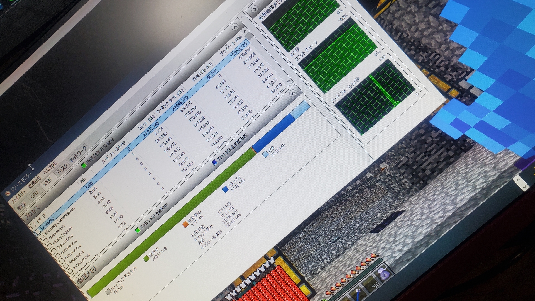Click the process list scrollbar thumb
The image size is (535, 301).
click(250, 36)
